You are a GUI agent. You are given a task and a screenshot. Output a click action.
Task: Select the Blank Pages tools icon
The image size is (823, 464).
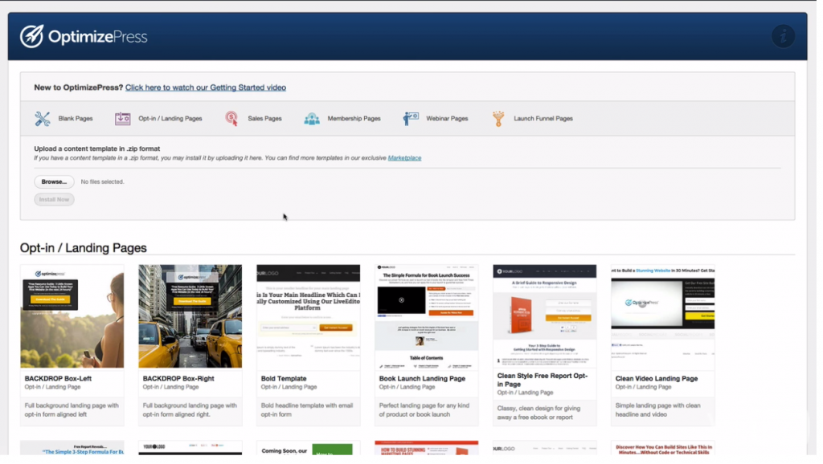click(43, 117)
